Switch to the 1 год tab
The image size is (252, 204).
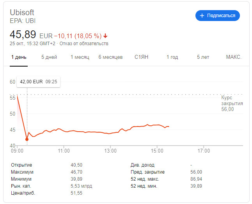172,57
